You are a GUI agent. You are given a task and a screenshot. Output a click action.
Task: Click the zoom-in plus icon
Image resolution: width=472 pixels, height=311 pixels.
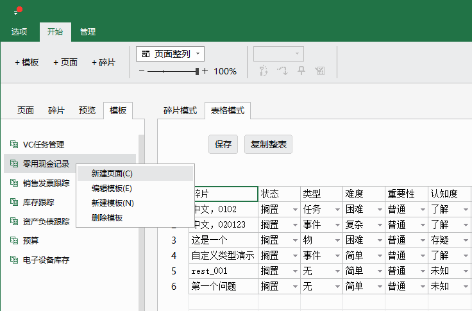tap(205, 71)
